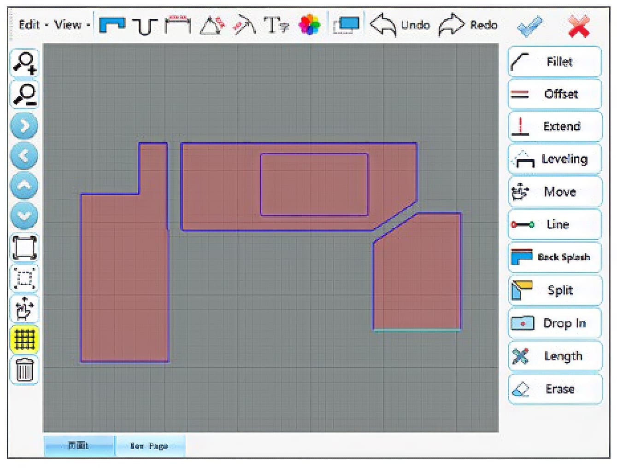
Task: Open the Edit dropdown menu
Action: (x=32, y=25)
